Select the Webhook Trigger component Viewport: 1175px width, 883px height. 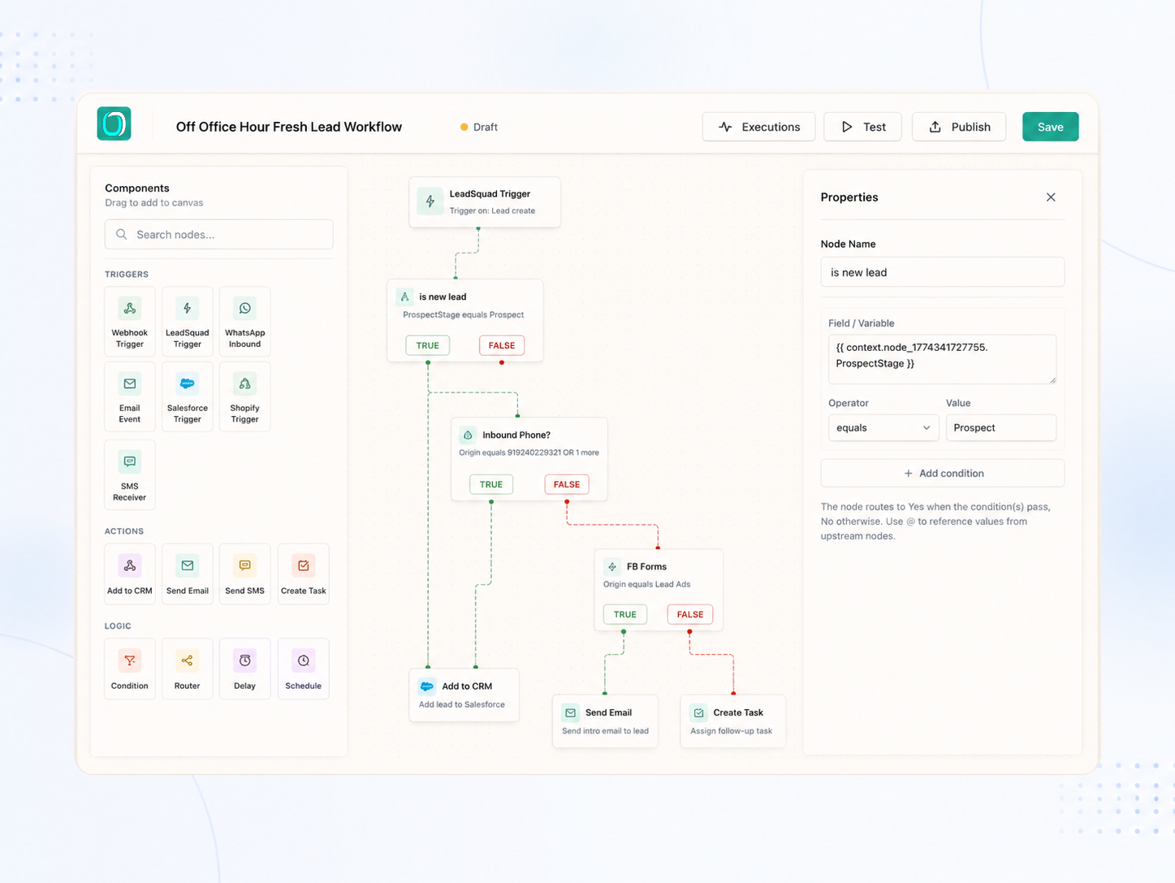pos(130,322)
